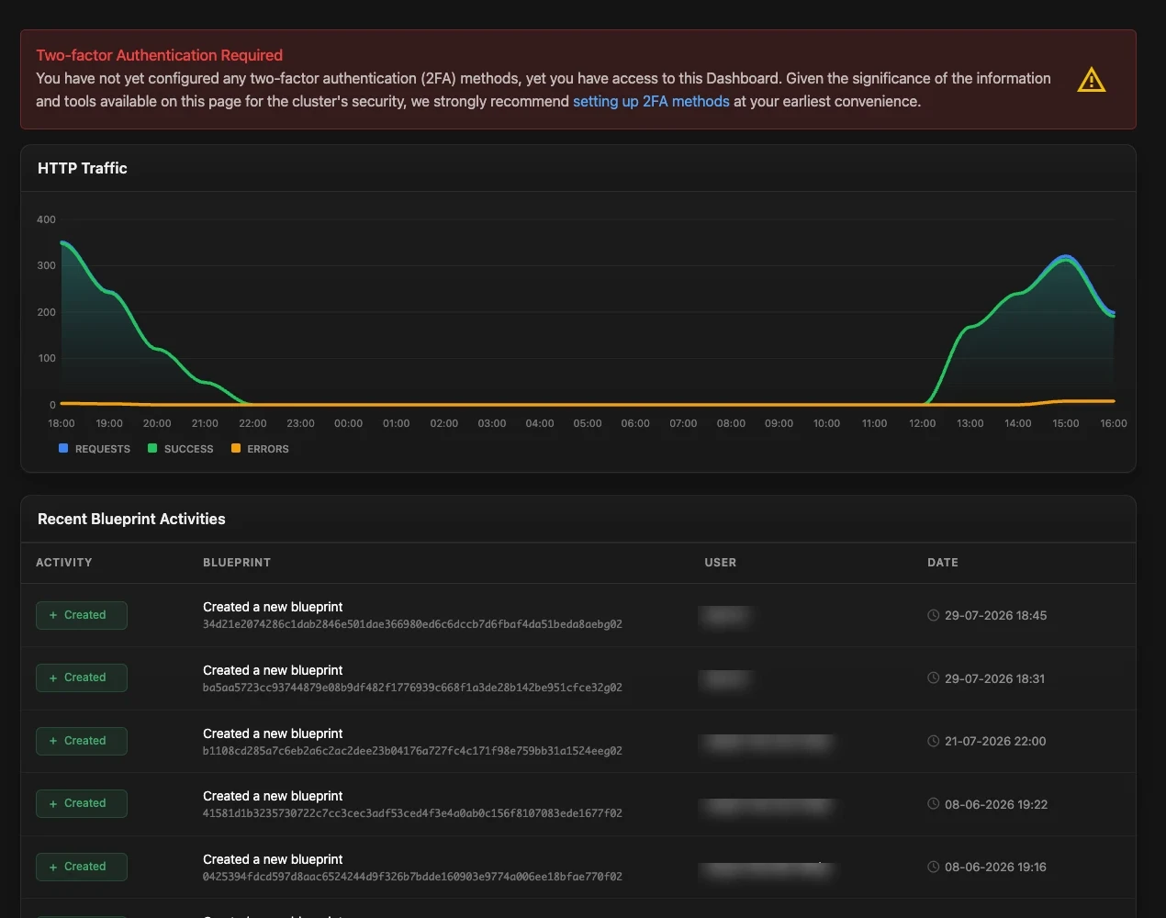Toggle the SUCCESS series in chart legend
Screen dimensions: 1166x918
pos(181,449)
